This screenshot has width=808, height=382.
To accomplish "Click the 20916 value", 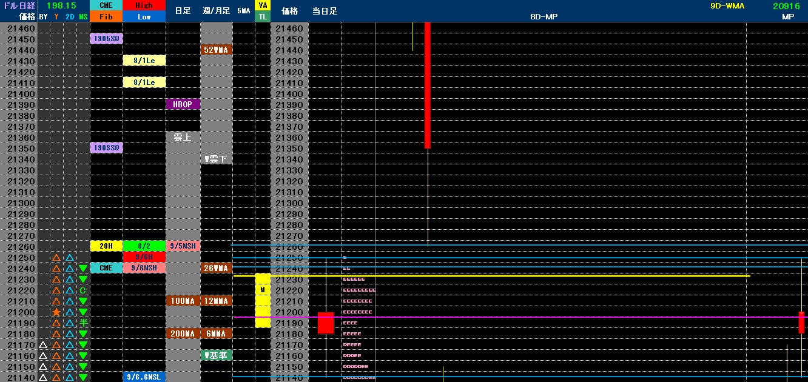I will click(787, 5).
